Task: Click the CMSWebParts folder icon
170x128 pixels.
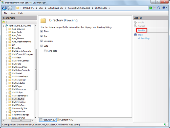Action: 10,105
